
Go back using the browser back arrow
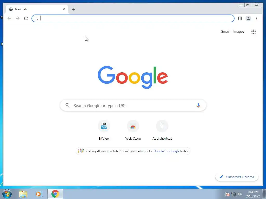coord(9,18)
